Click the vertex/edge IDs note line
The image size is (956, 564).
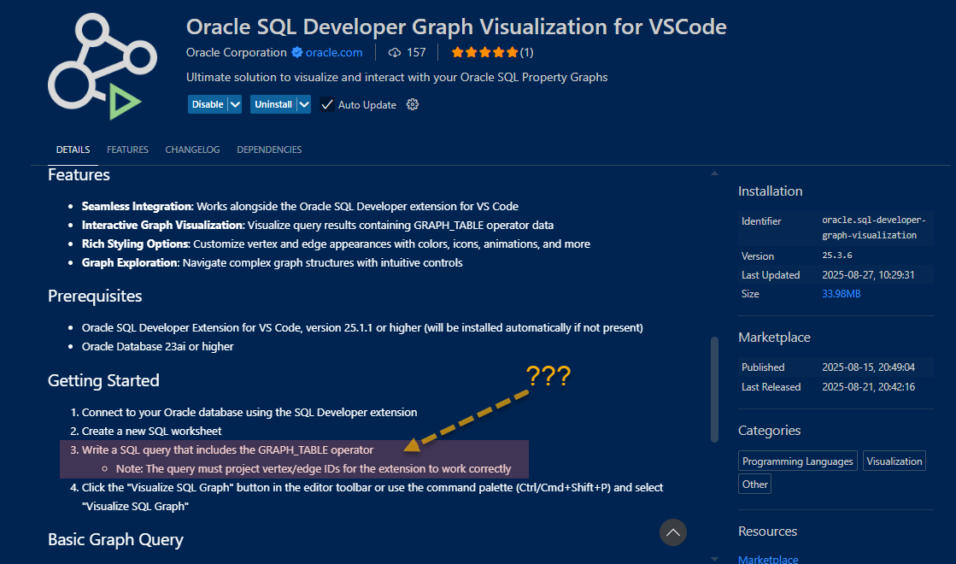[x=314, y=469]
